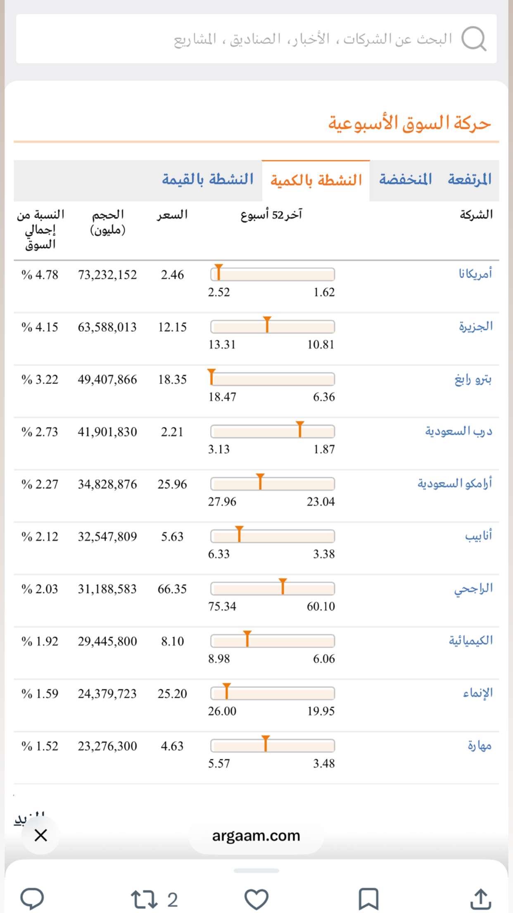Click الجزيرة 52-week range marker
Viewport: 513px width, 913px height.
(x=267, y=325)
